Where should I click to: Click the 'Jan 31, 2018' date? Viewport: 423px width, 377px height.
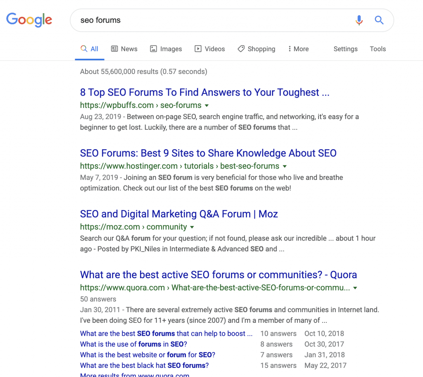point(325,355)
